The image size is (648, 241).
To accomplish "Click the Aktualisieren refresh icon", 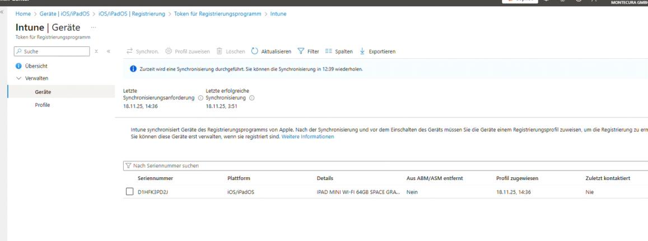I will click(x=255, y=51).
